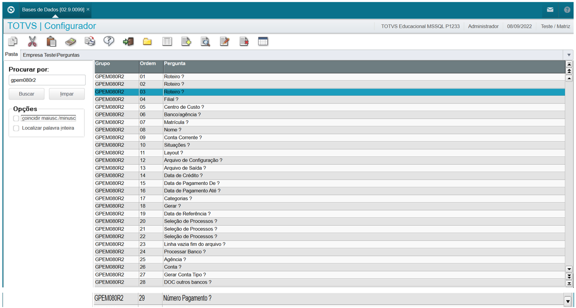Enable Localizar palavra inteira checkbox
576x308 pixels.
click(16, 128)
